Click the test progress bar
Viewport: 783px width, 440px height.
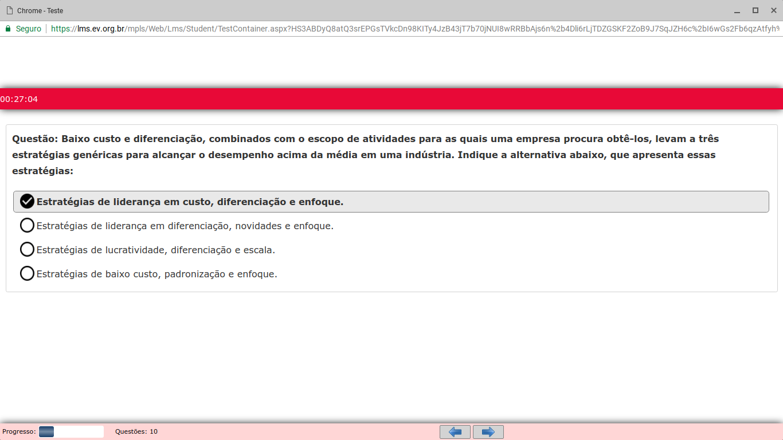[x=71, y=431]
